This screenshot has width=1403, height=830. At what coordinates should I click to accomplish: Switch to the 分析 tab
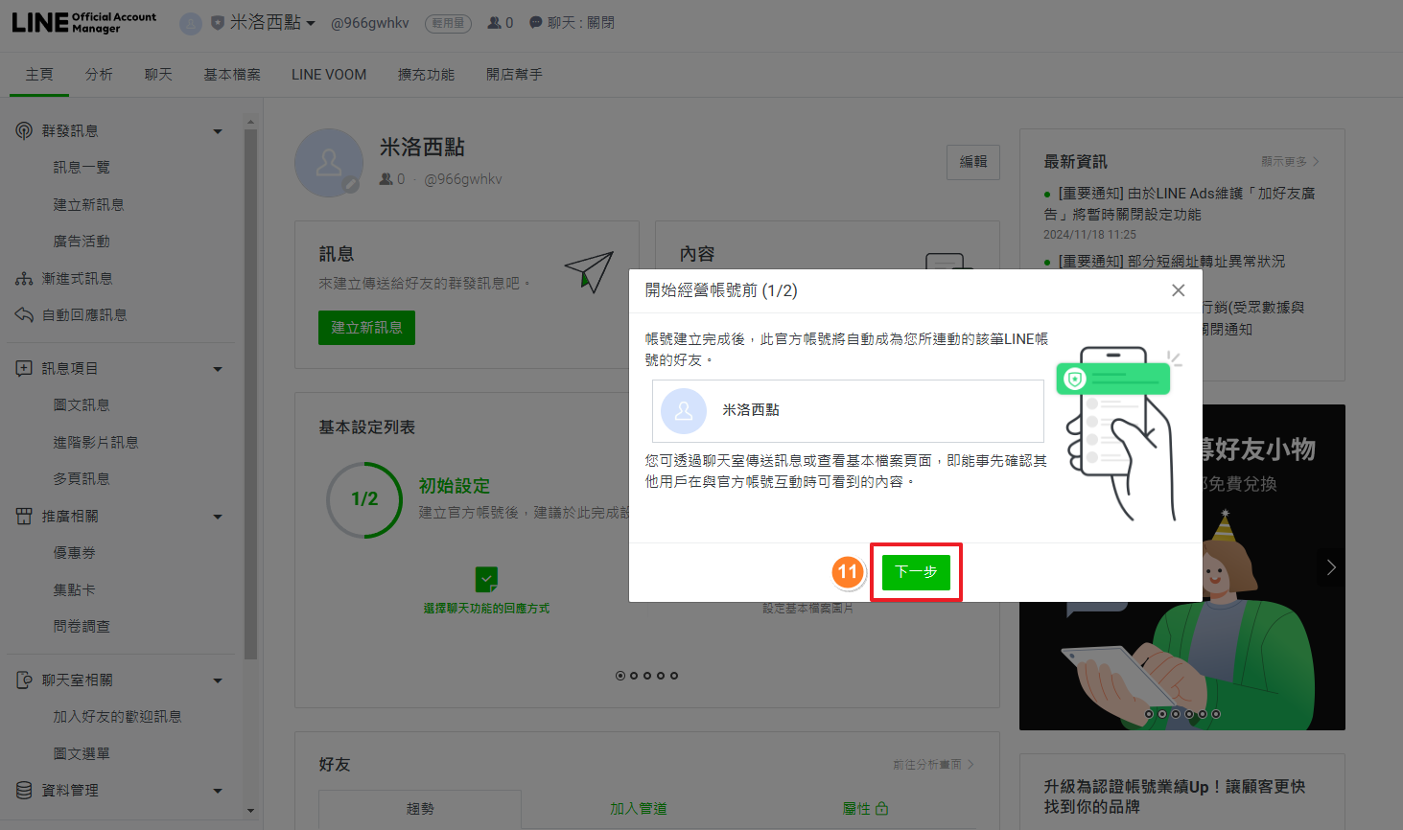pyautogui.click(x=99, y=75)
